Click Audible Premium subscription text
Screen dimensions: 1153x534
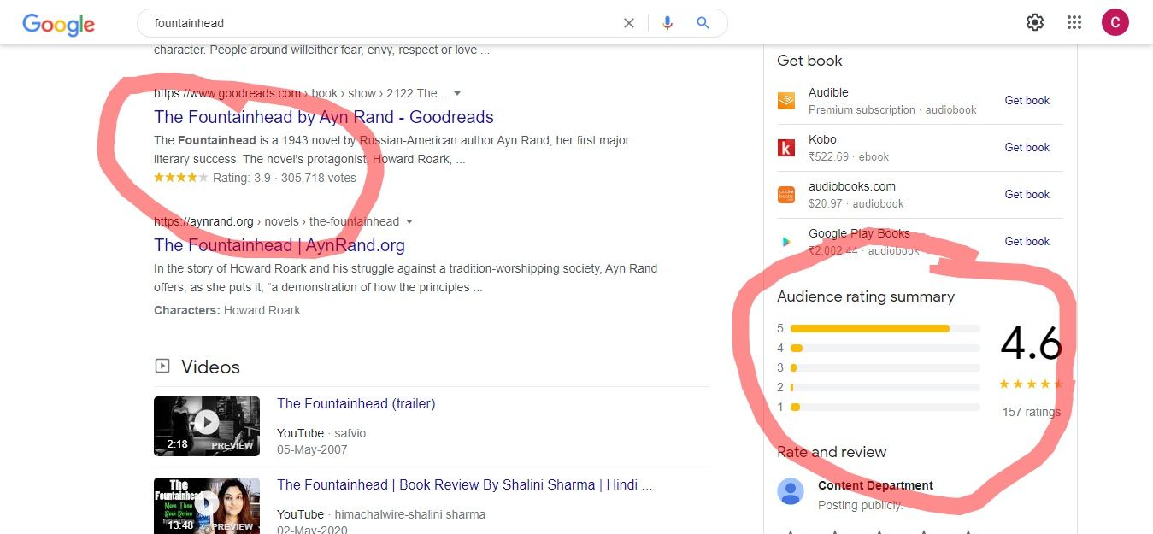(892, 109)
